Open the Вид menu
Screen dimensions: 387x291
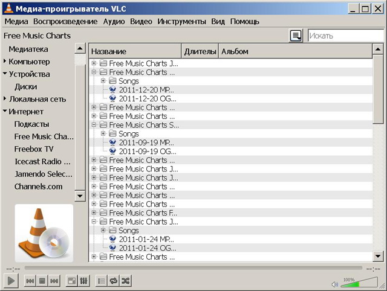(218, 22)
